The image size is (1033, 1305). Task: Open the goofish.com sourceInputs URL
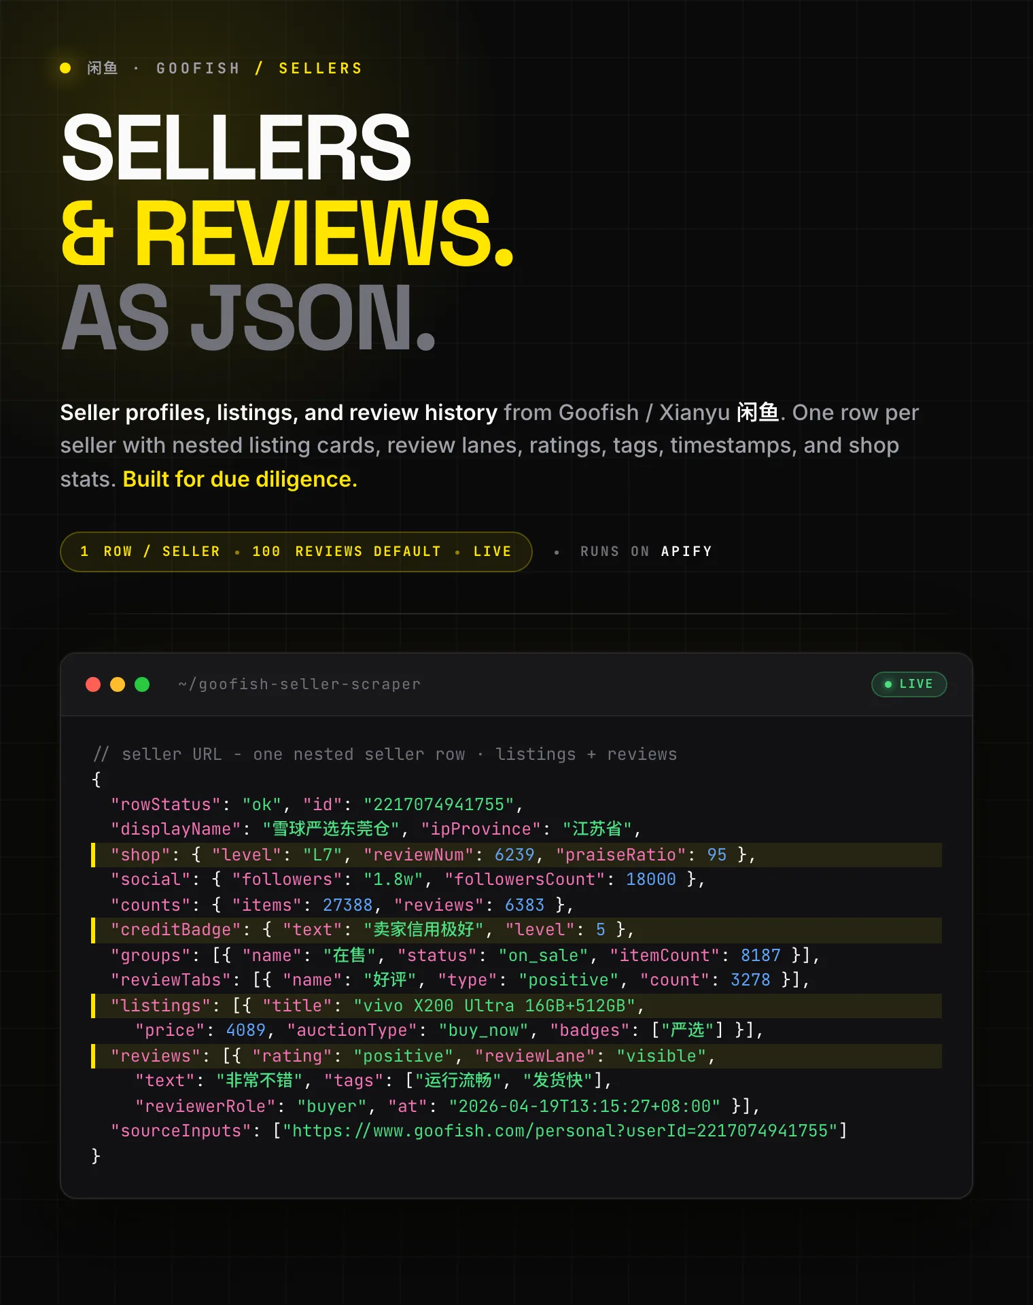tap(561, 1131)
